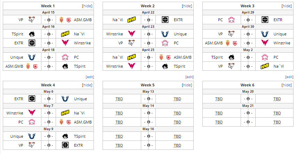Click ASM.GMB team name on April 30

click(x=214, y=43)
